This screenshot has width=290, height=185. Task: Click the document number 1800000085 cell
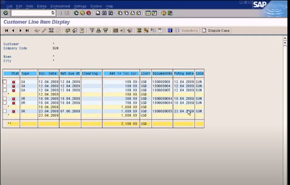point(162,111)
